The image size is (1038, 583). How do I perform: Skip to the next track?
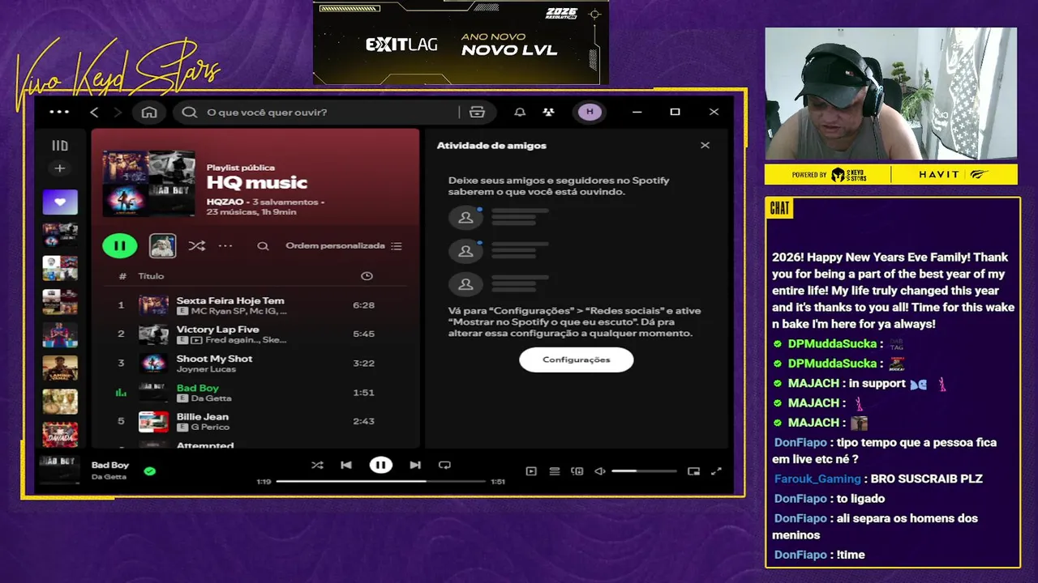[415, 465]
